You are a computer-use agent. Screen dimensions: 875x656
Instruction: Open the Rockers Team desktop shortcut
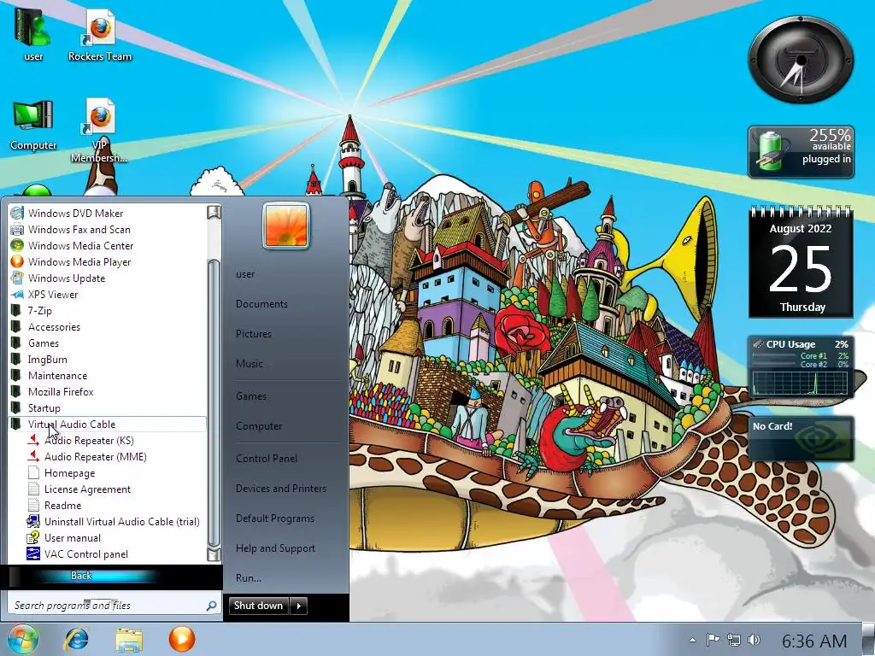(x=100, y=34)
